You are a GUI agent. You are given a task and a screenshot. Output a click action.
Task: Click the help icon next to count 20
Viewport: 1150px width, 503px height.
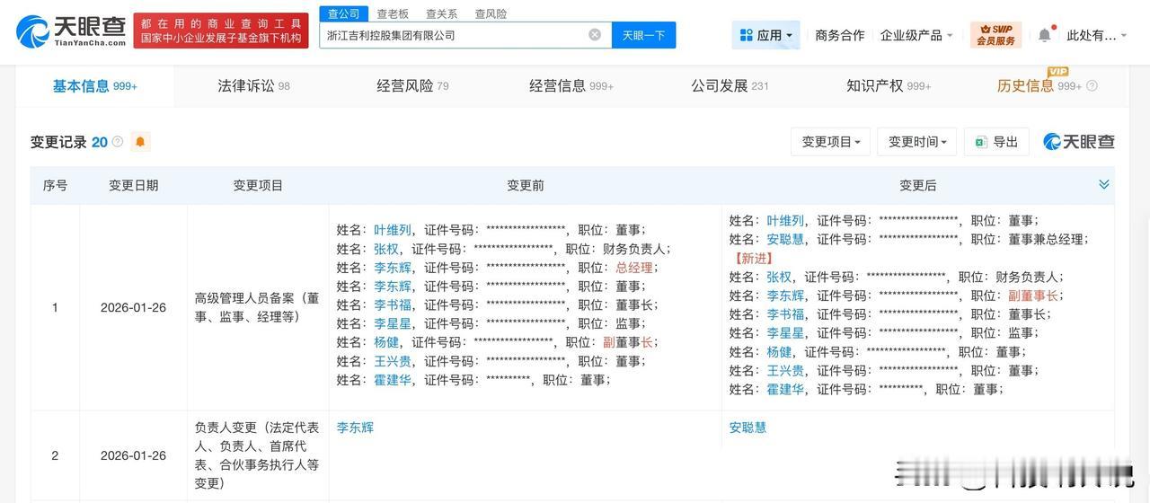pyautogui.click(x=118, y=142)
